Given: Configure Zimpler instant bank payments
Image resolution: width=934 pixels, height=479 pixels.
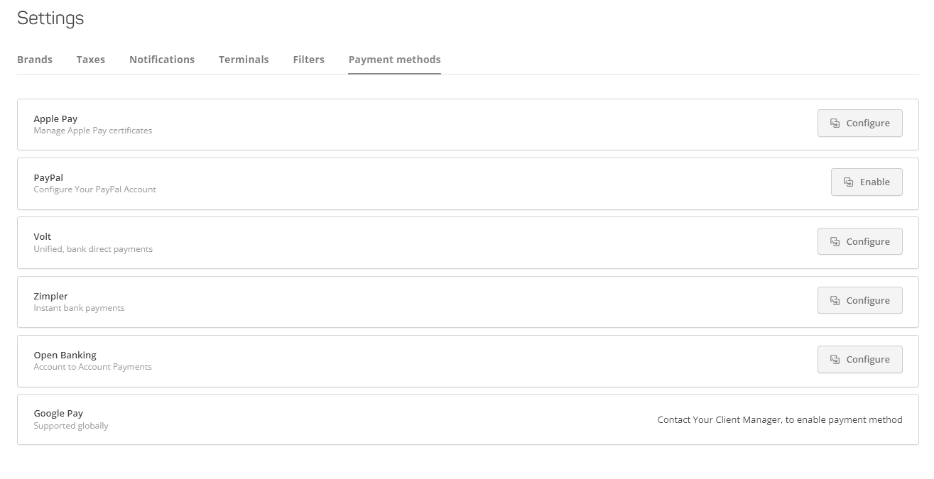Looking at the screenshot, I should [x=860, y=299].
